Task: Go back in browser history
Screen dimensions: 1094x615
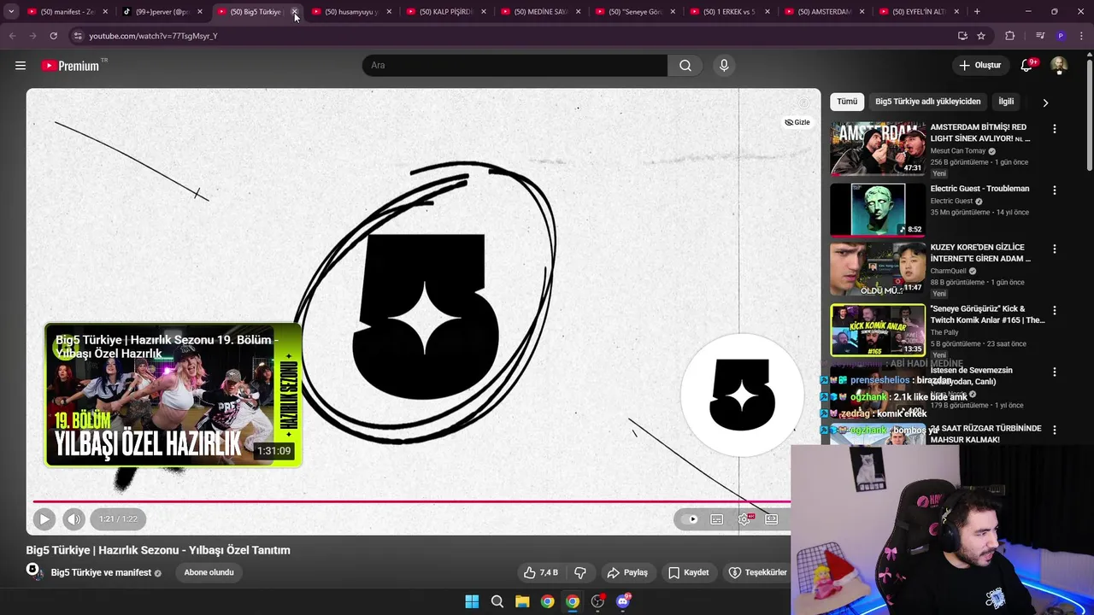Action: click(x=12, y=36)
